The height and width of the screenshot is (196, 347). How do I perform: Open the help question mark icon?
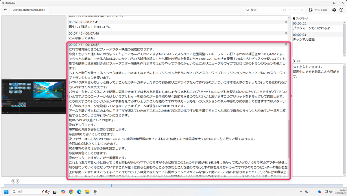coord(341,10)
